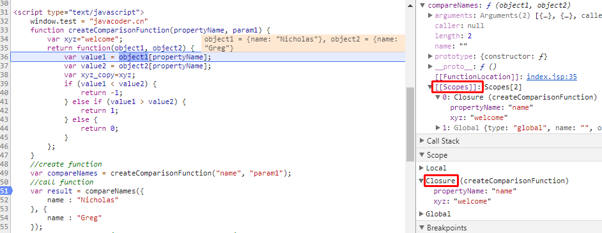Click the highlighted object1 variable on line 36

click(x=133, y=57)
